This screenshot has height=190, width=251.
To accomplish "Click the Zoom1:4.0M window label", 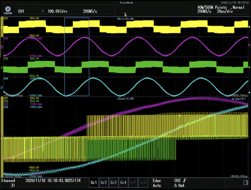I will coord(125,99).
